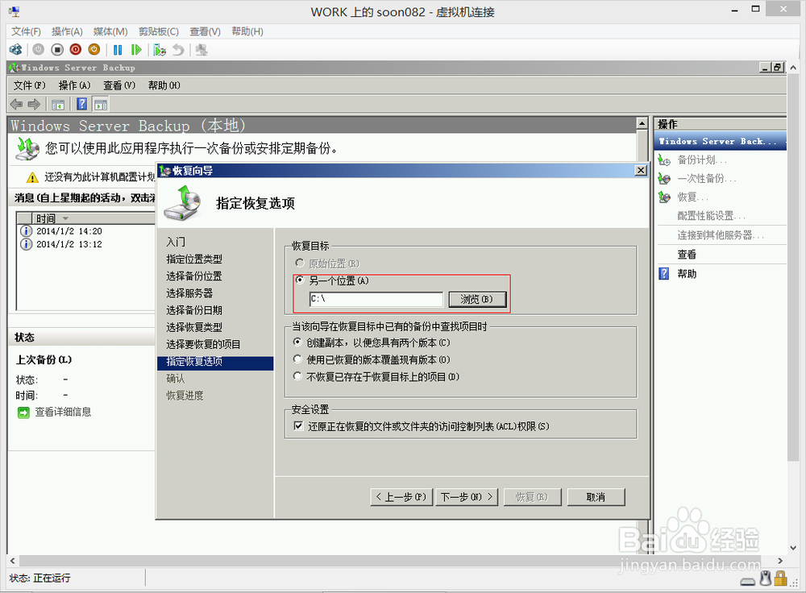
Task: Click Recover (恢复...) action link
Action: pyautogui.click(x=692, y=197)
